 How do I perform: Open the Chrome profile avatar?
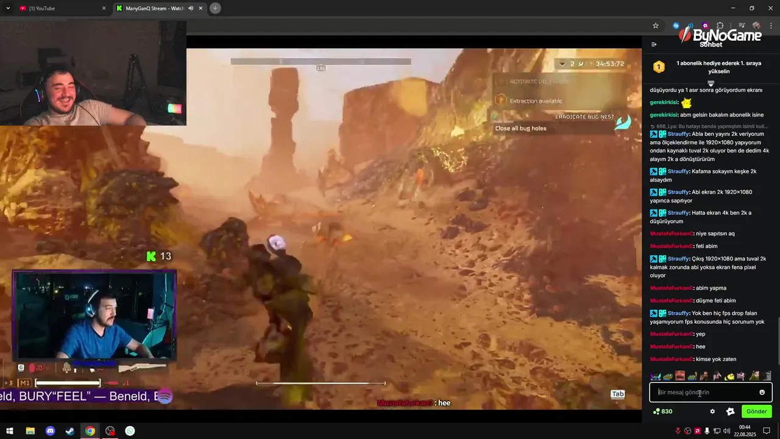pyautogui.click(x=756, y=26)
